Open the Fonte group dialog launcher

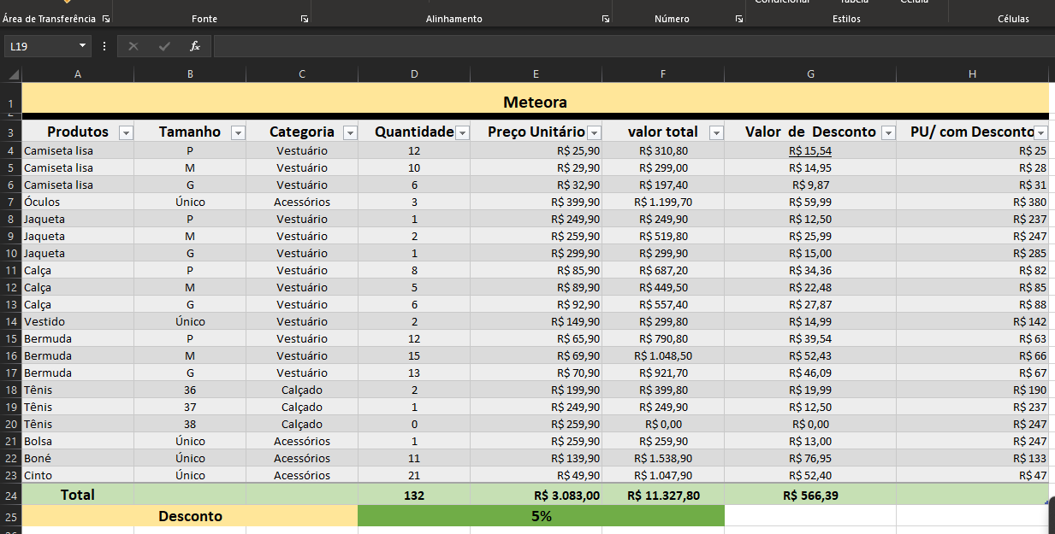tap(305, 19)
